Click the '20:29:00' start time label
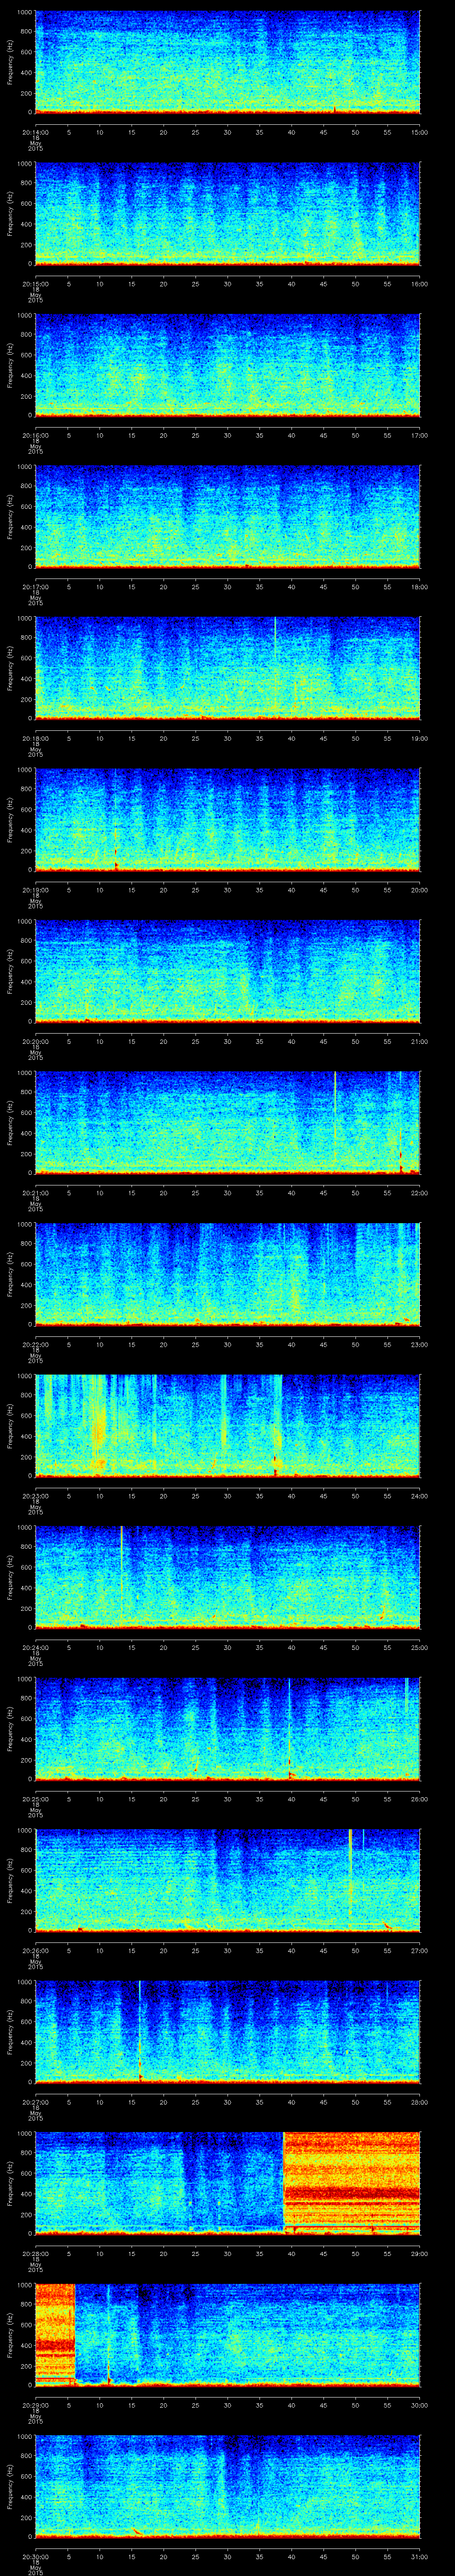The width and height of the screenshot is (455, 2576). click(x=35, y=2405)
